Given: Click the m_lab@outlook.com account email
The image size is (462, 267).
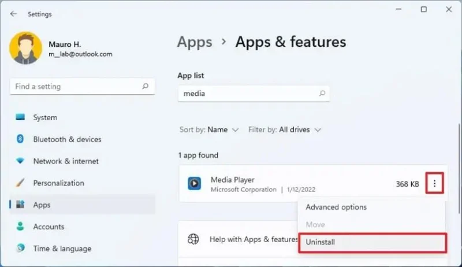Looking at the screenshot, I should tap(80, 54).
